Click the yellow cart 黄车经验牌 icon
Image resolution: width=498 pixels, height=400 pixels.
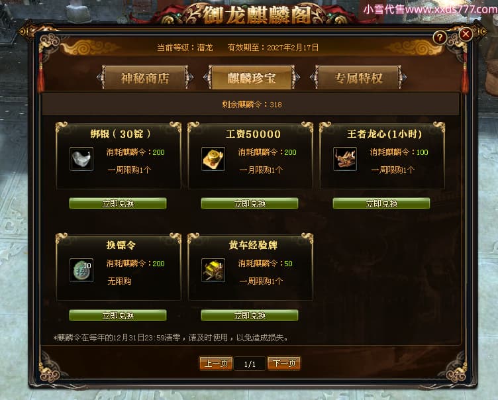(213, 270)
